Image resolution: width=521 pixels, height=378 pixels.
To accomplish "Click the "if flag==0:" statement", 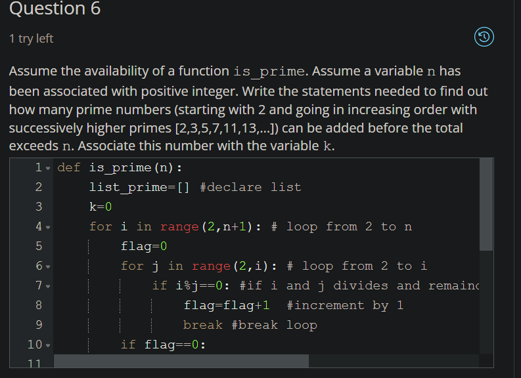I will [163, 345].
